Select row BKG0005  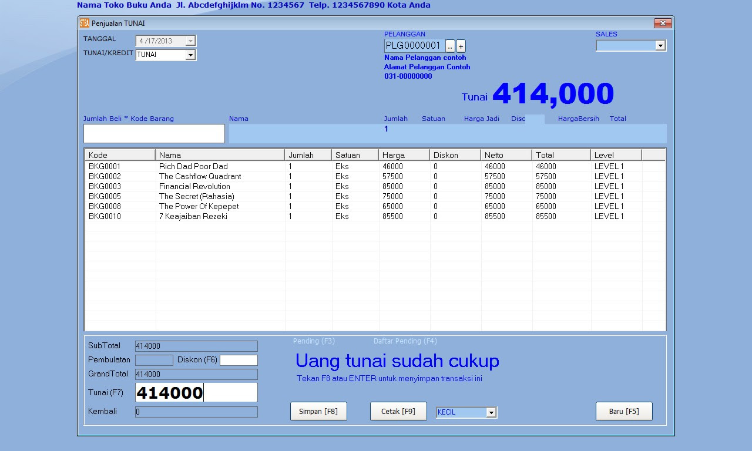(x=375, y=197)
